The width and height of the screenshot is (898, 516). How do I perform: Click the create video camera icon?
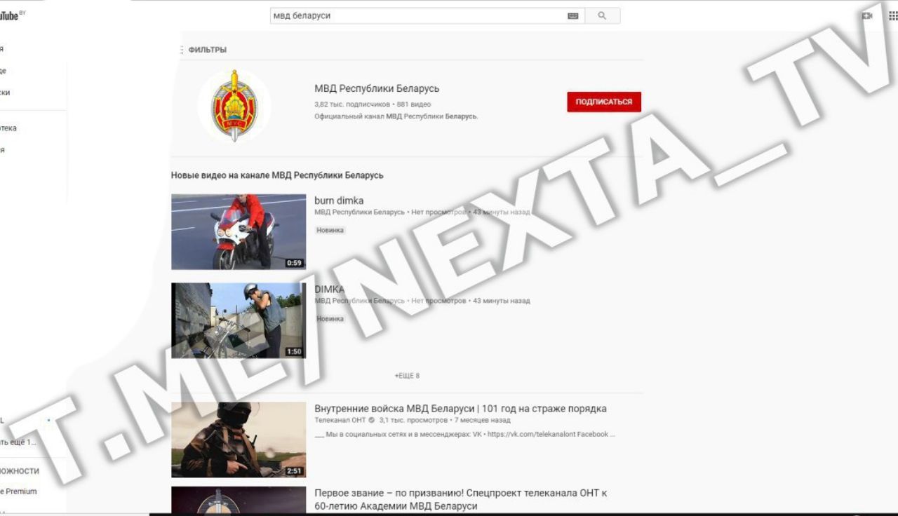[x=867, y=15]
